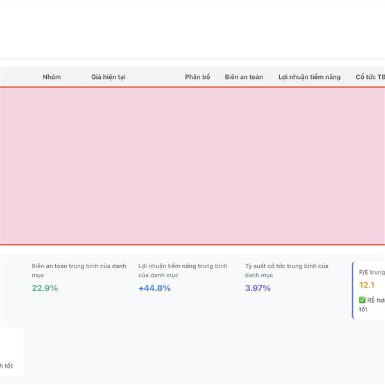This screenshot has height=385, width=385.
Task: Click the blue left border of P/E card
Action: (x=353, y=290)
